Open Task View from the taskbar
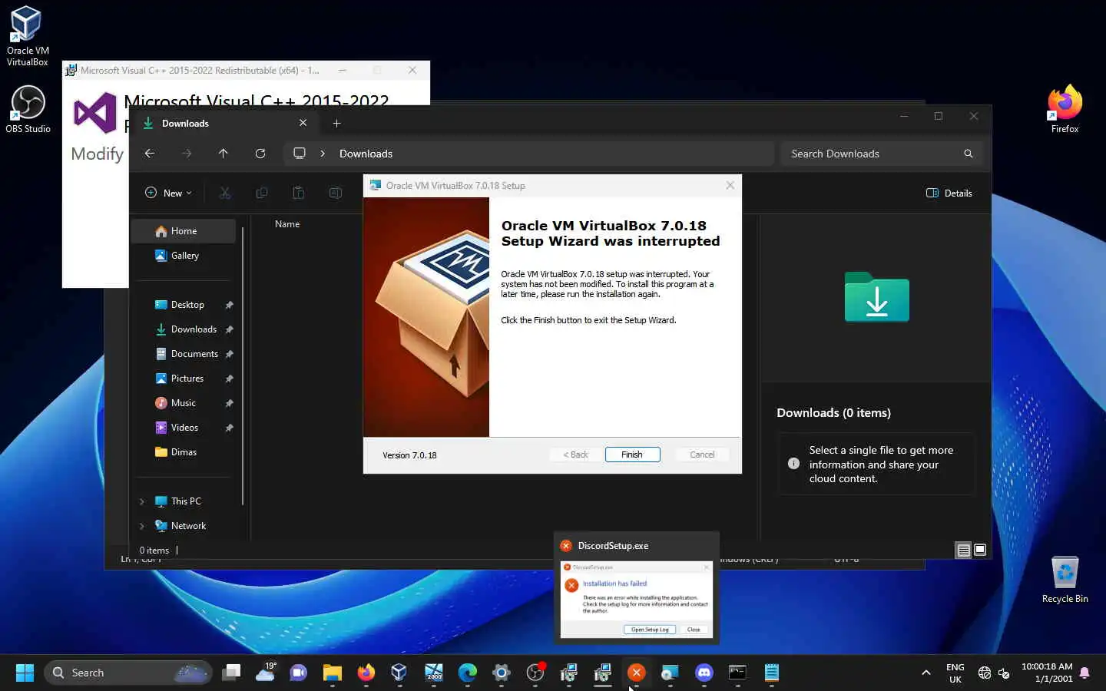This screenshot has height=691, width=1106. [x=231, y=673]
